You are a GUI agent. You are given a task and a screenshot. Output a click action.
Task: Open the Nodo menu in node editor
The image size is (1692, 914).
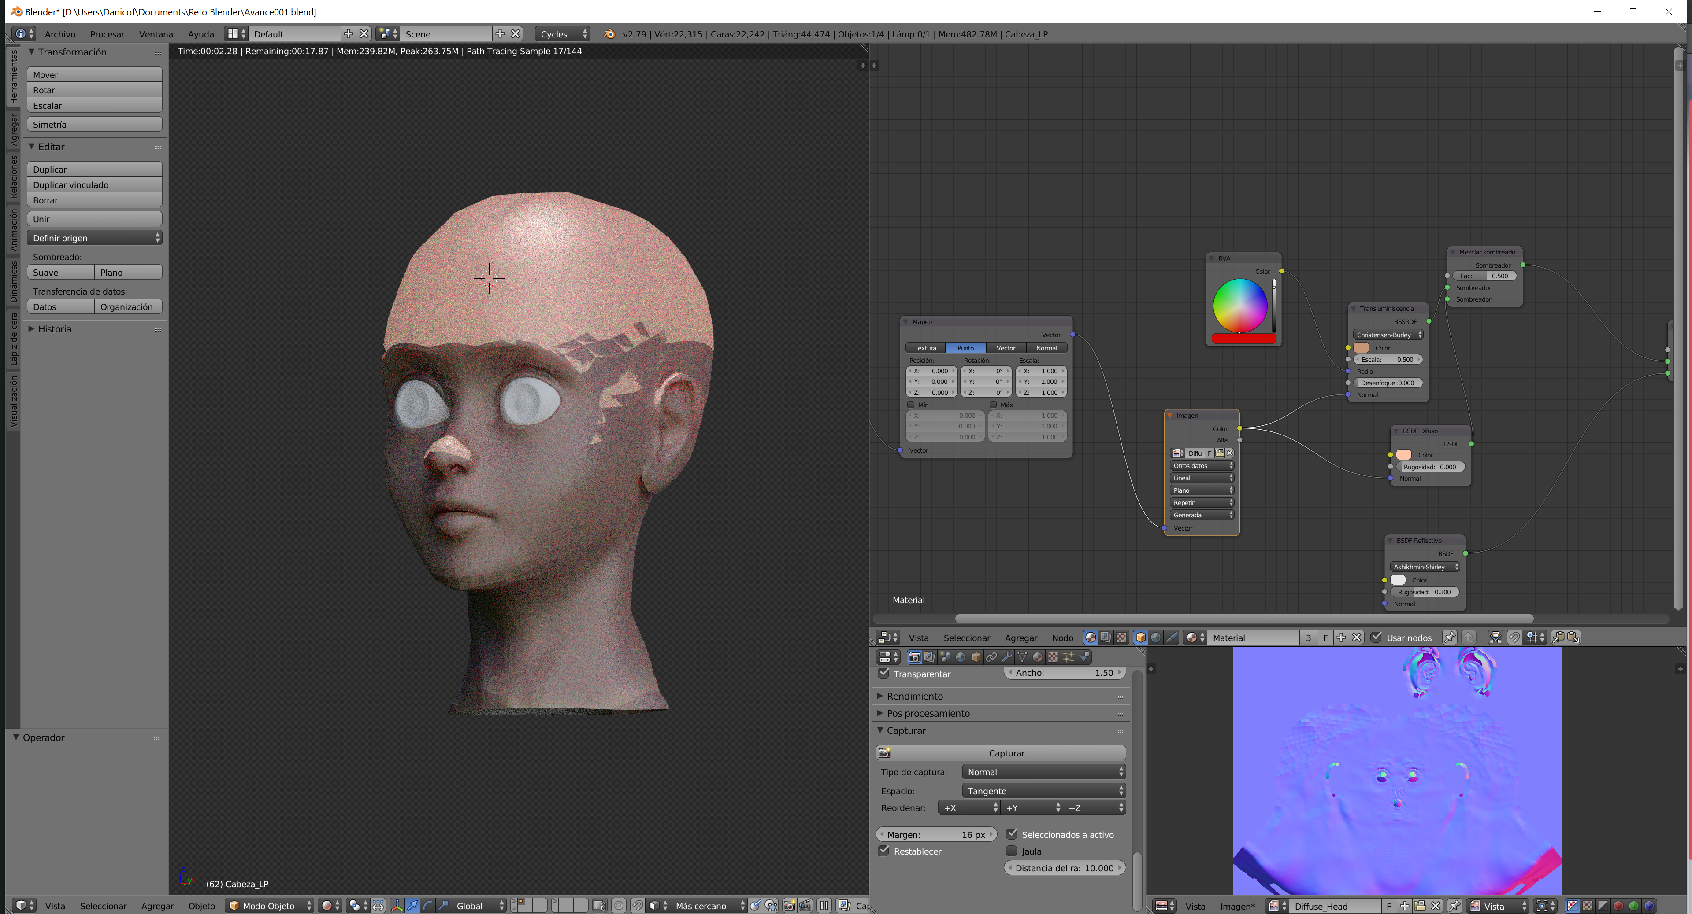coord(1062,638)
